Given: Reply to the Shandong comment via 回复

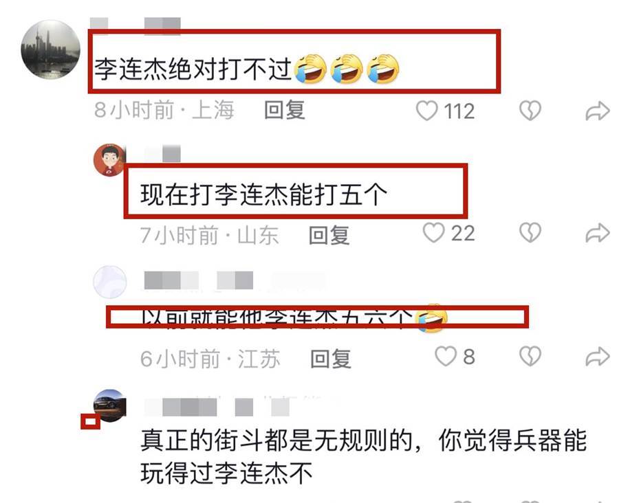Looking at the screenshot, I should (329, 235).
